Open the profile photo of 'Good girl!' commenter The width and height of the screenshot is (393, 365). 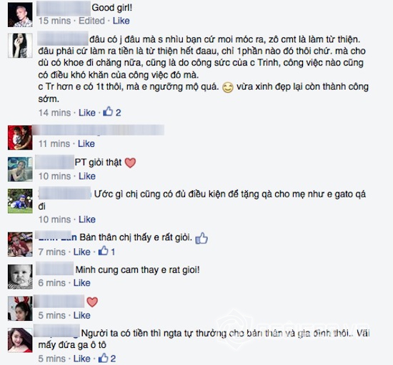20,15
